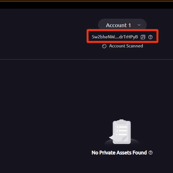
Task: Click the clip at top of clipboard graphic
Action: click(121, 120)
